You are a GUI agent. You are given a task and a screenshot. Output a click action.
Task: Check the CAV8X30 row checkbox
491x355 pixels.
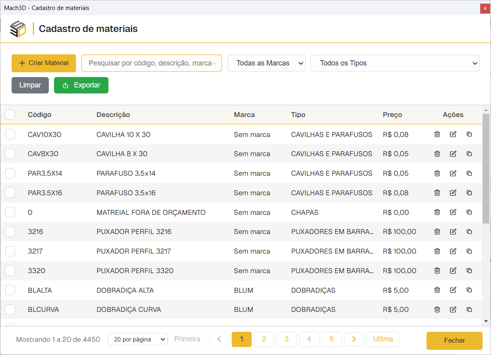[10, 154]
